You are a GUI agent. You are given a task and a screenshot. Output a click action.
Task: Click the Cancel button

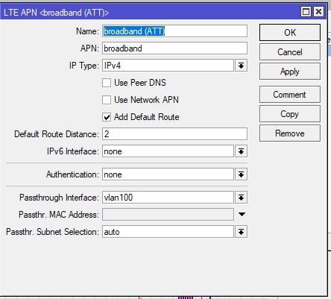point(290,52)
